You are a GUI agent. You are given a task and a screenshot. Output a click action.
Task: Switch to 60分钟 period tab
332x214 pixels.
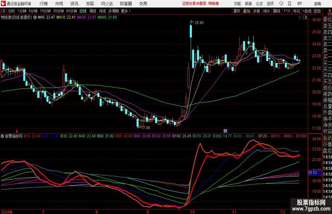point(72,11)
